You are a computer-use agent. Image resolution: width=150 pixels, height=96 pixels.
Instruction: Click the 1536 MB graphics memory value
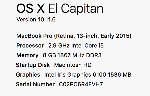point(119,75)
